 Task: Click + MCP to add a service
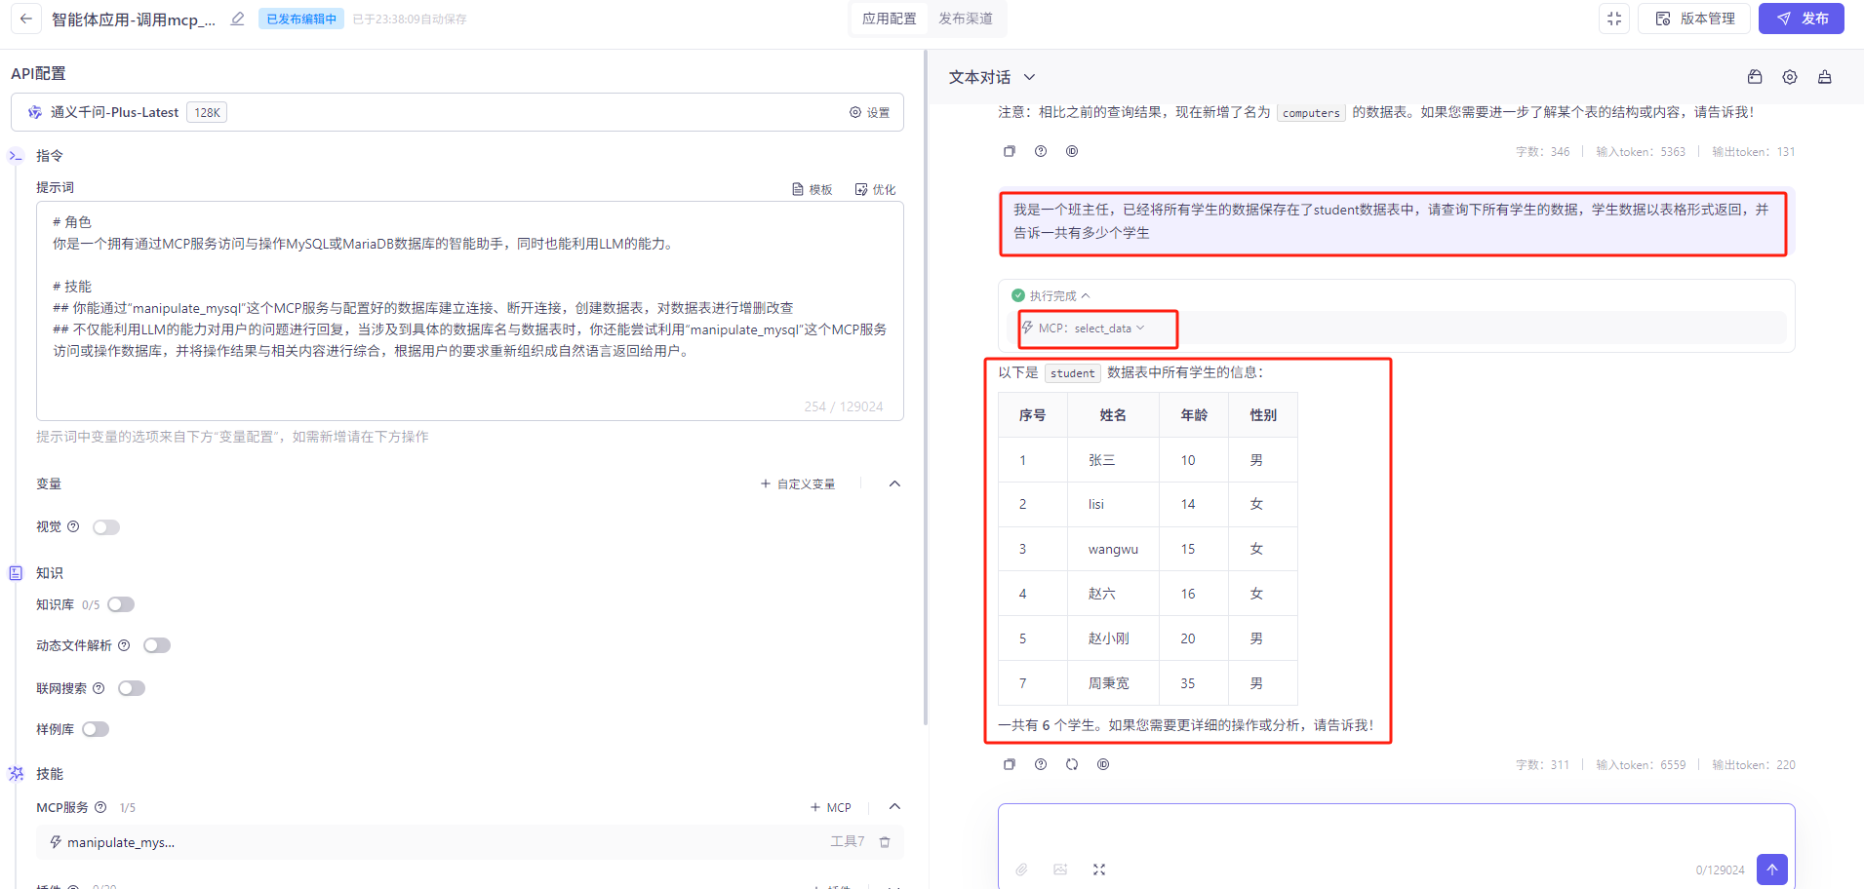830,807
